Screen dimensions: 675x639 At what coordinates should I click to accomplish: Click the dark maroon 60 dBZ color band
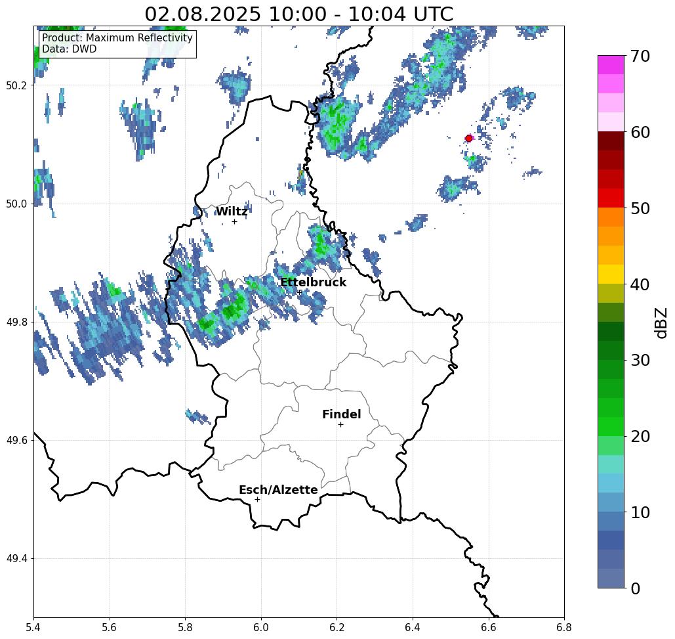pyautogui.click(x=611, y=141)
